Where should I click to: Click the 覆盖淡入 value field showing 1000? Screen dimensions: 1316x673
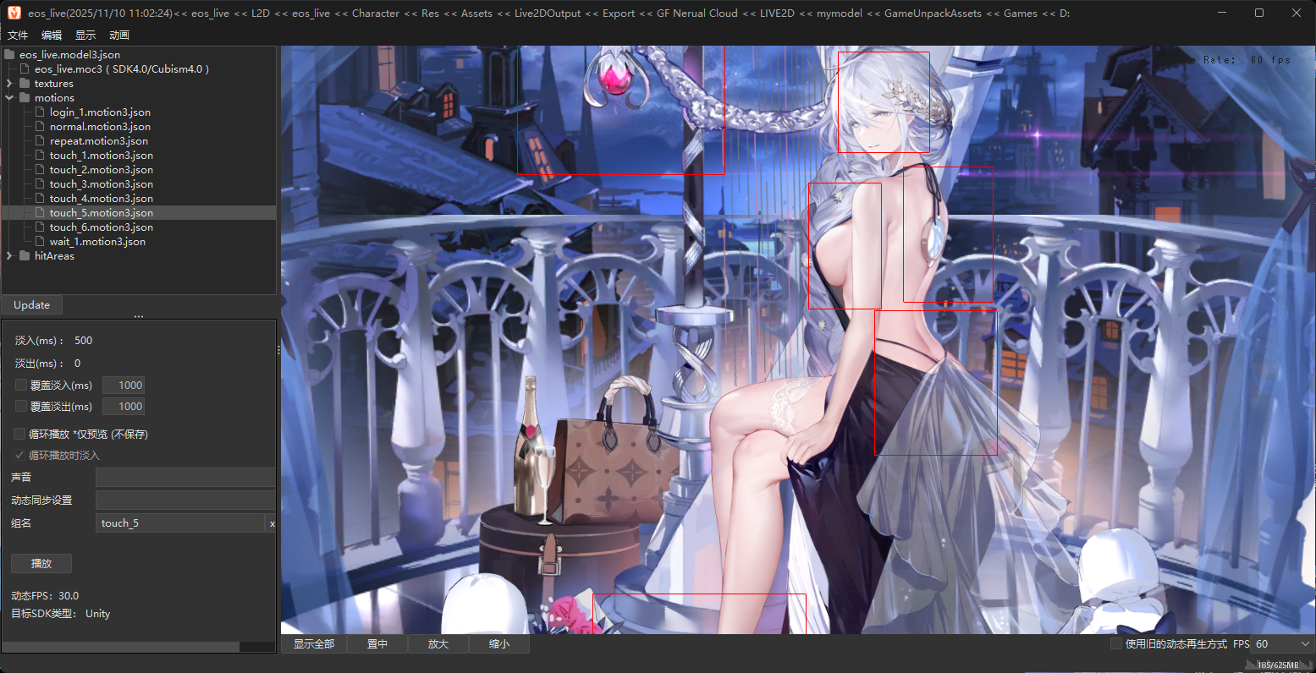coord(124,385)
